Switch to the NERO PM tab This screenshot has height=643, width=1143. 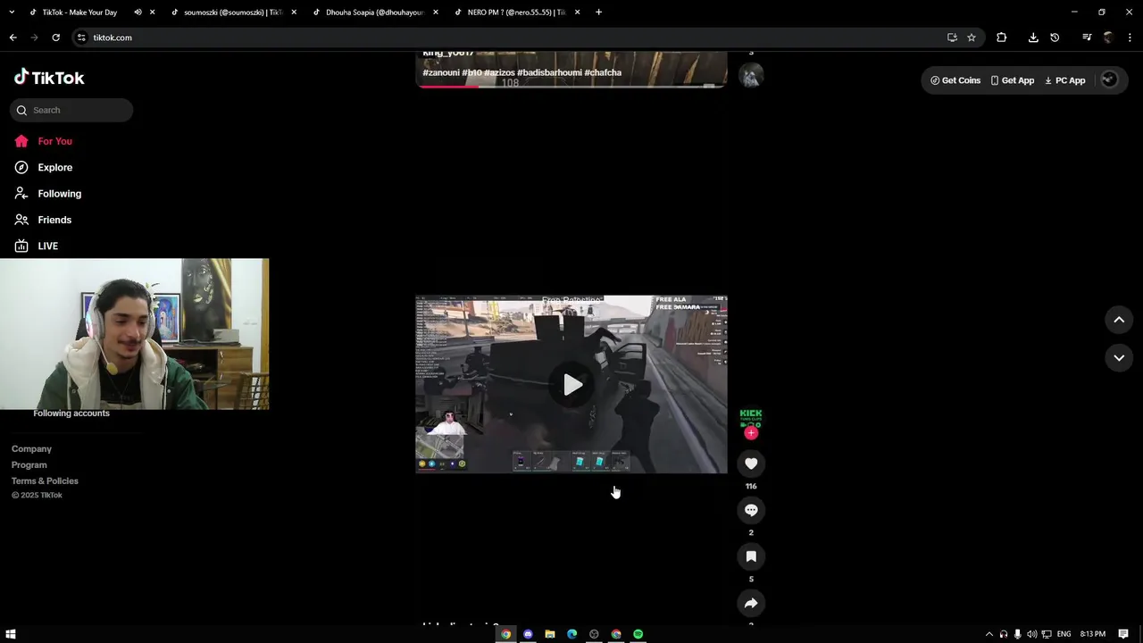coord(516,13)
